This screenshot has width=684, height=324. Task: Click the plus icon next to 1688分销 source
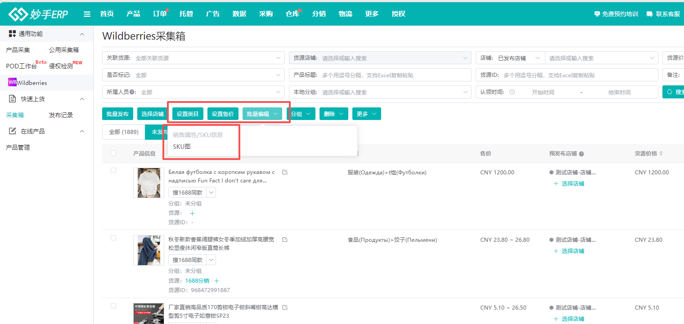pos(217,281)
